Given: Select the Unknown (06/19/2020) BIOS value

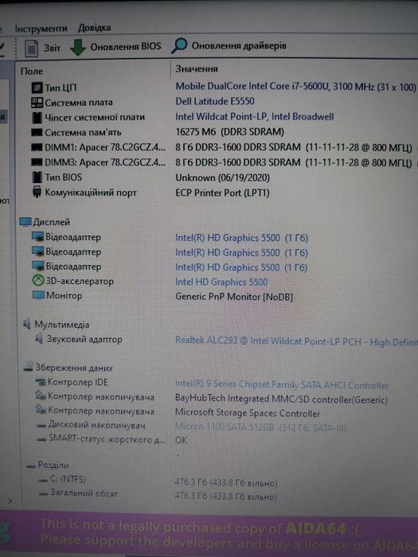Looking at the screenshot, I should click(222, 177).
